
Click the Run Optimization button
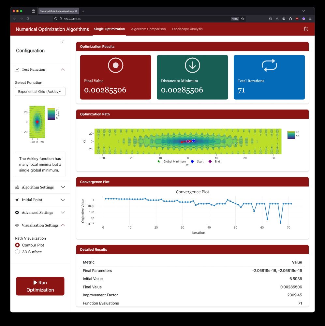[40, 286]
